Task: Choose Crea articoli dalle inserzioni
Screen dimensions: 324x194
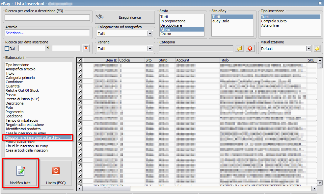Action: click(27, 150)
